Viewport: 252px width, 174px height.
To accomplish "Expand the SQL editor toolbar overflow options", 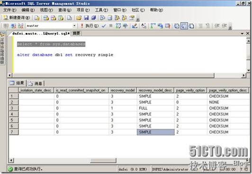I will point(230,27).
